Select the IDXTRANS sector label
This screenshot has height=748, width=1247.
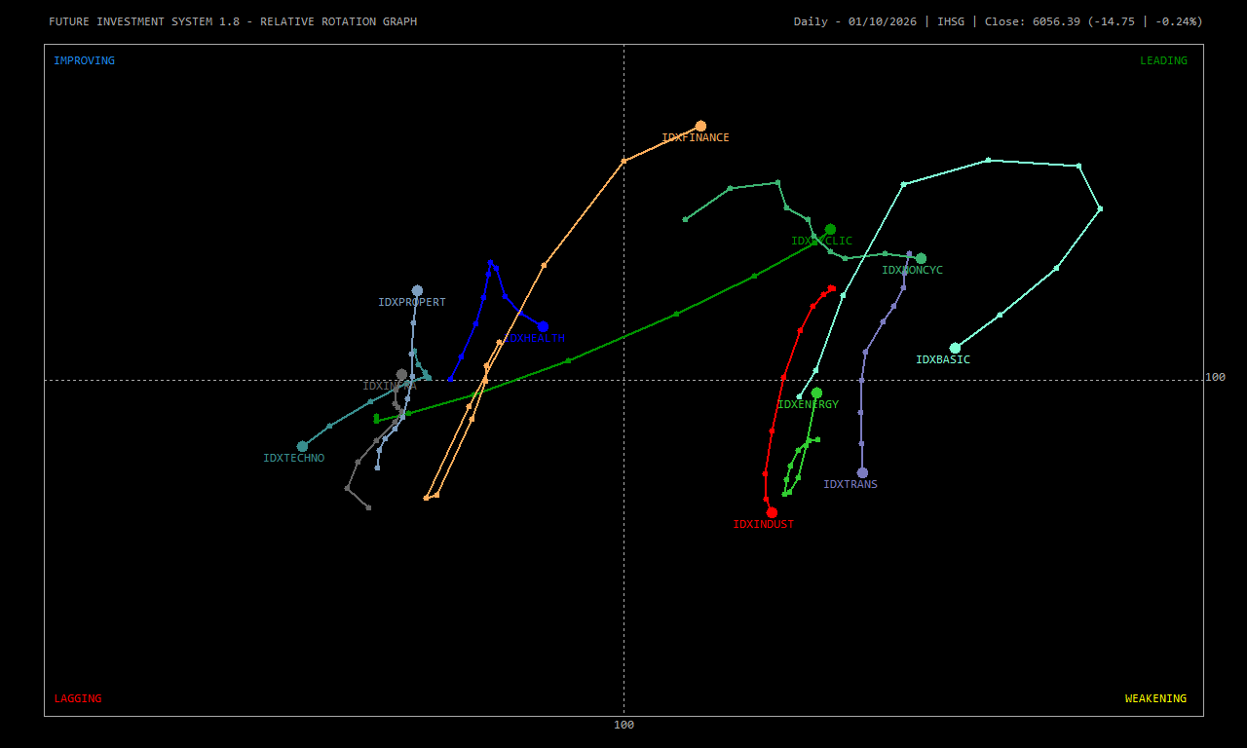click(850, 485)
